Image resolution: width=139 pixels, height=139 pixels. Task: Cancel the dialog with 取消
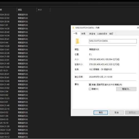point(116,113)
